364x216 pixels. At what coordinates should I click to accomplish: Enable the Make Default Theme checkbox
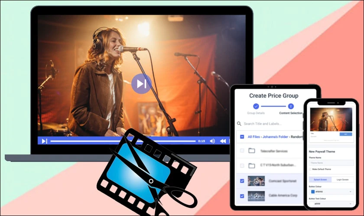click(310, 169)
